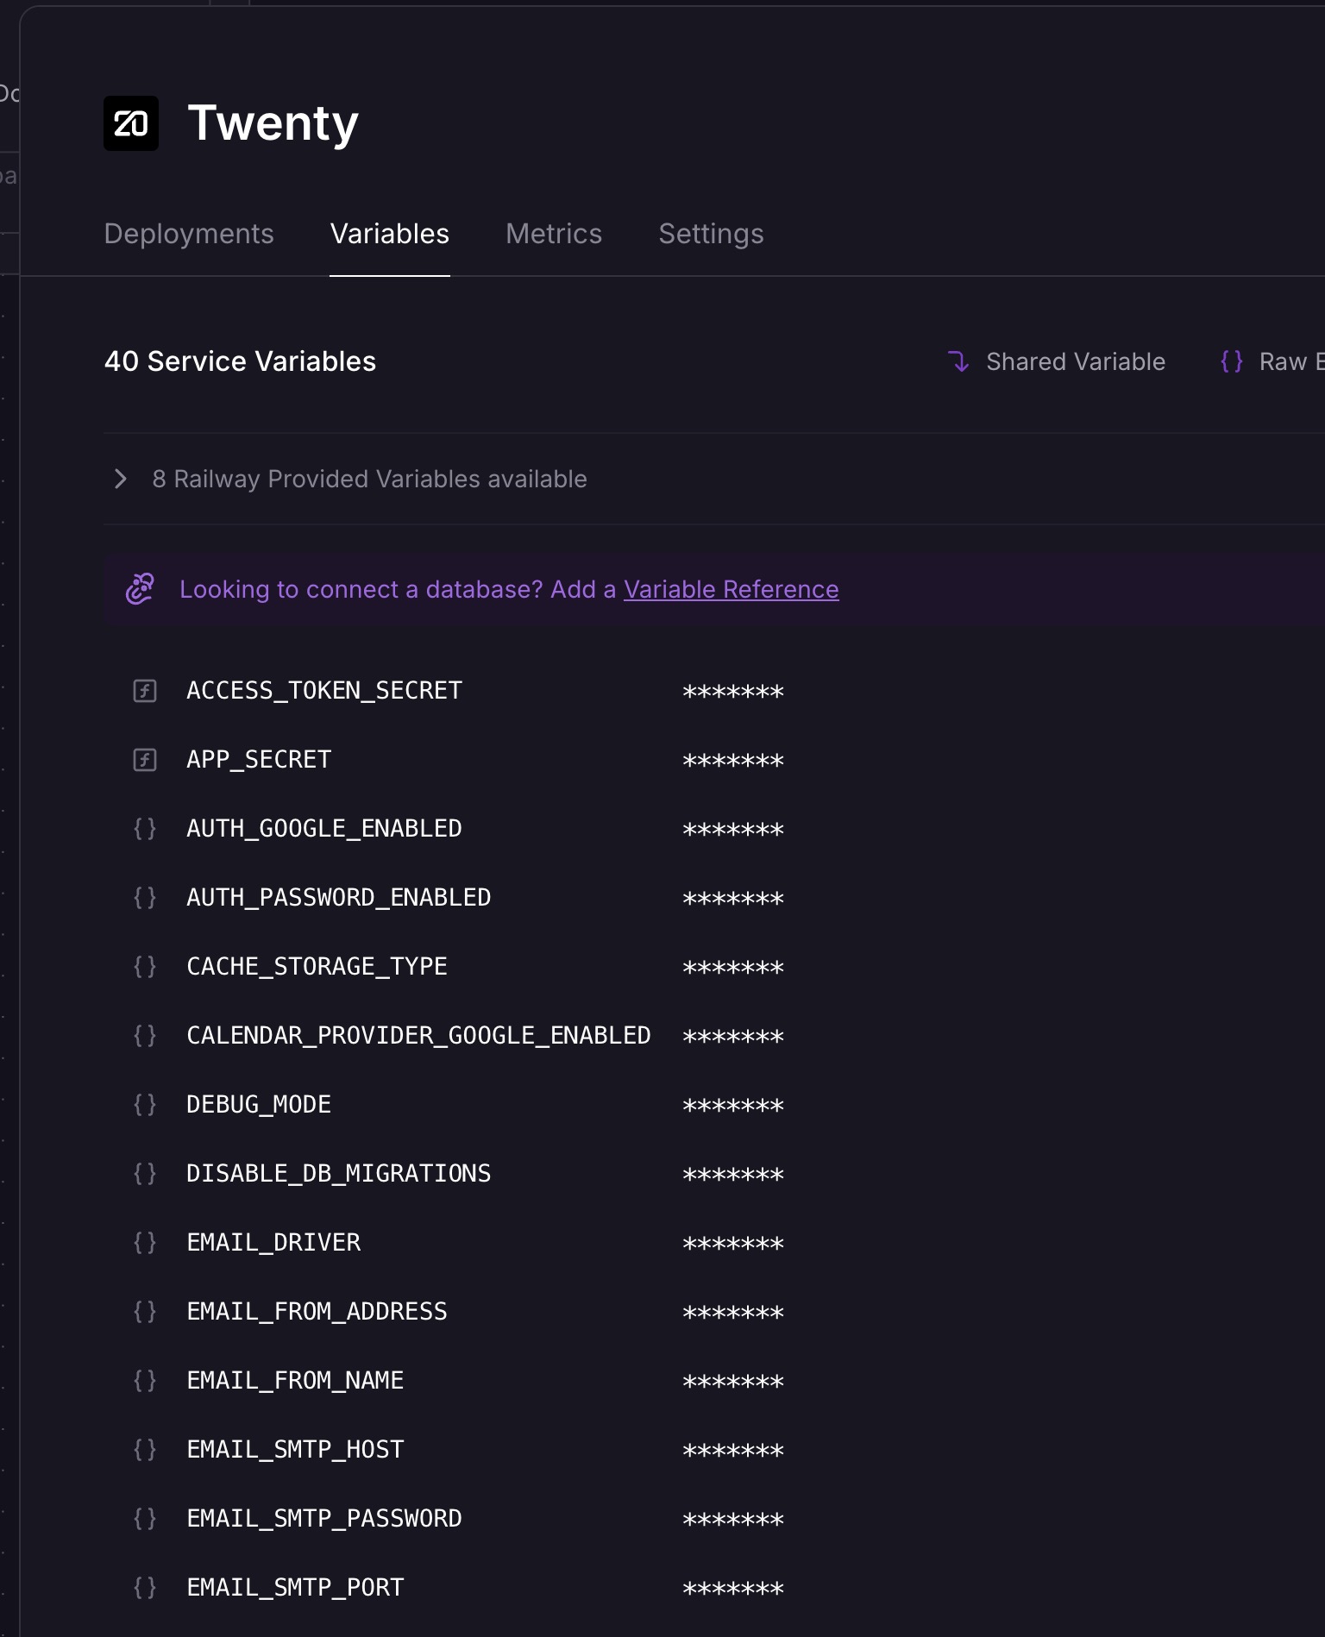Select the EMAIL_SMTP_HOST variable name
The height and width of the screenshot is (1637, 1325).
coord(295,1450)
